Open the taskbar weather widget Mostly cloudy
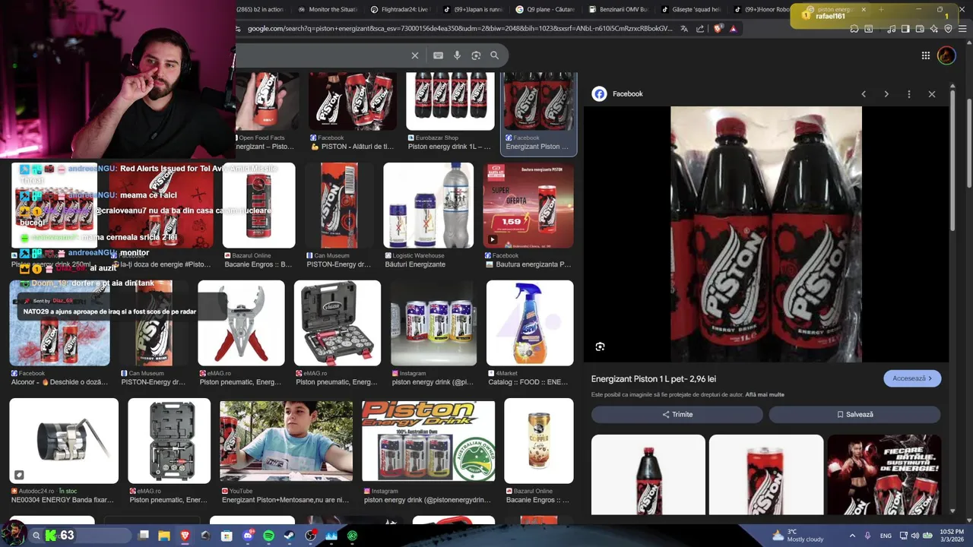This screenshot has height=547, width=973. point(797,536)
